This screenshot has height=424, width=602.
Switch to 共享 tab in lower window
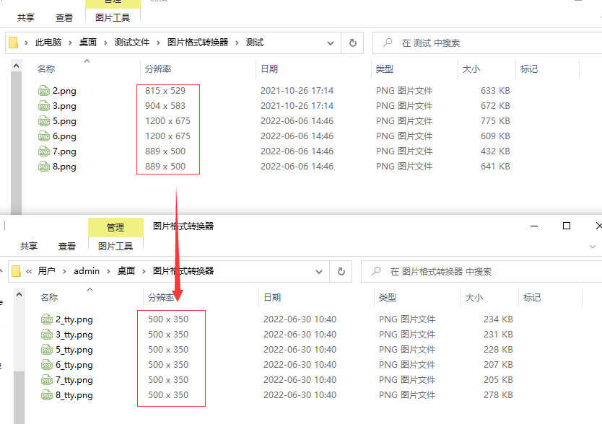(29, 246)
